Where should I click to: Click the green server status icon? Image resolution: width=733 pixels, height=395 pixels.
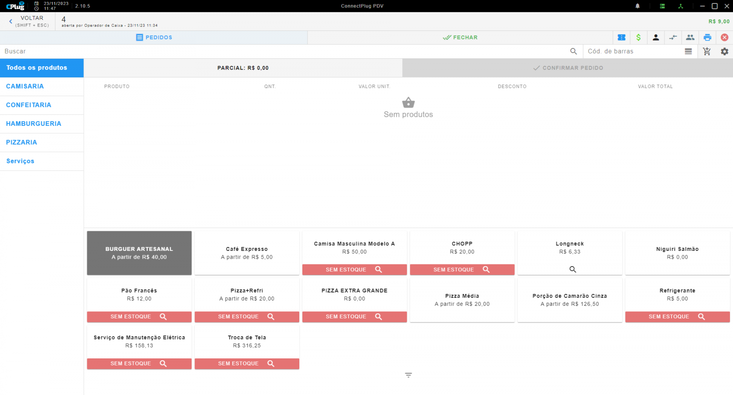(x=662, y=6)
